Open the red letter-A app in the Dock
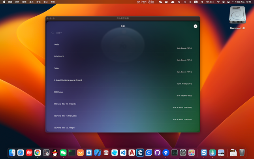 (x=132, y=153)
